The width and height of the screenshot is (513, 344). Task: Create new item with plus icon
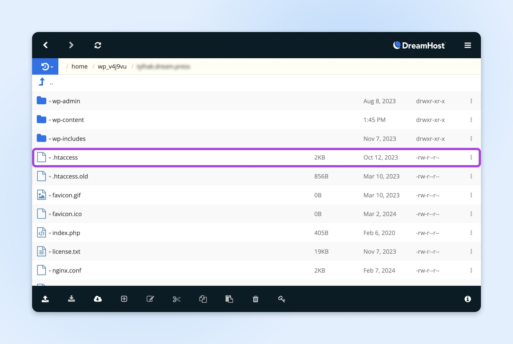point(124,299)
